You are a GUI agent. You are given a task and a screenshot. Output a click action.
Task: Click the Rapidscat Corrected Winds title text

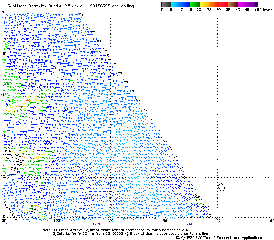pos(71,6)
